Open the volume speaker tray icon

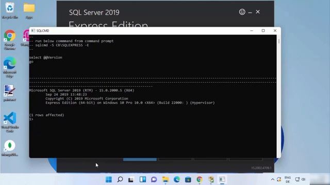click(304, 179)
